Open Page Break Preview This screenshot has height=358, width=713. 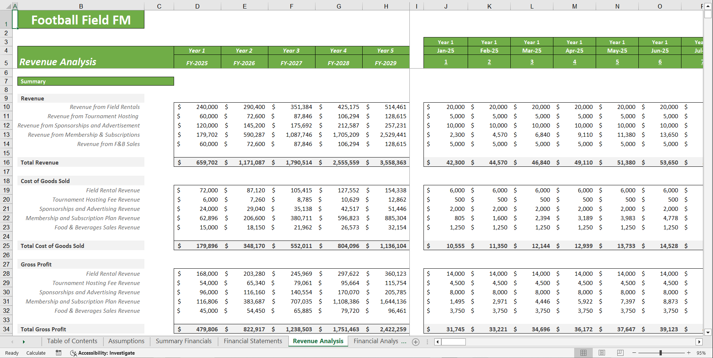point(619,353)
